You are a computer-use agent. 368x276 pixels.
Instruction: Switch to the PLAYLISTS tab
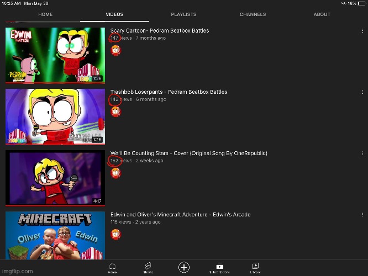(x=183, y=14)
